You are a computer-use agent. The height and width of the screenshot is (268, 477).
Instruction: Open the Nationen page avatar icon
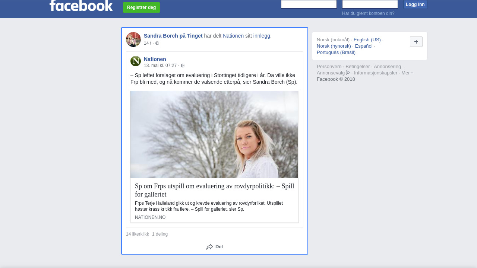[136, 61]
